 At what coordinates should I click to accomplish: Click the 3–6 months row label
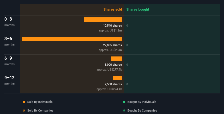(x=10, y=41)
